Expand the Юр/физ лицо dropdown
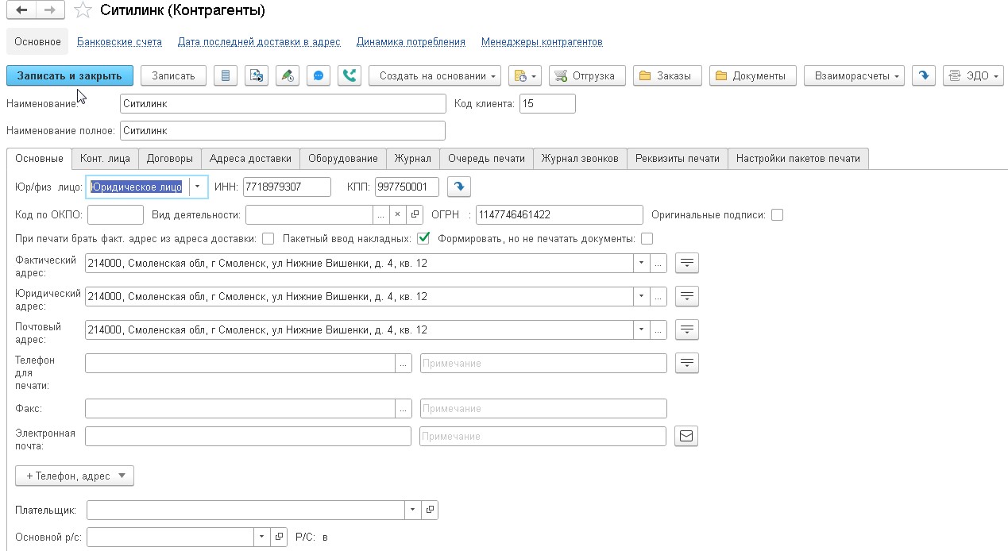This screenshot has width=1008, height=551. 197,187
